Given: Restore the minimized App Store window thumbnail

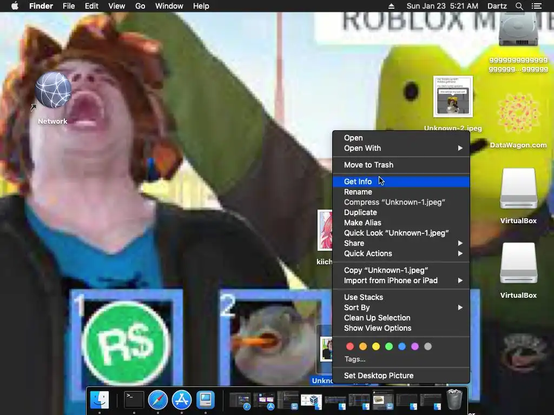Looking at the screenshot, I should tap(264, 400).
